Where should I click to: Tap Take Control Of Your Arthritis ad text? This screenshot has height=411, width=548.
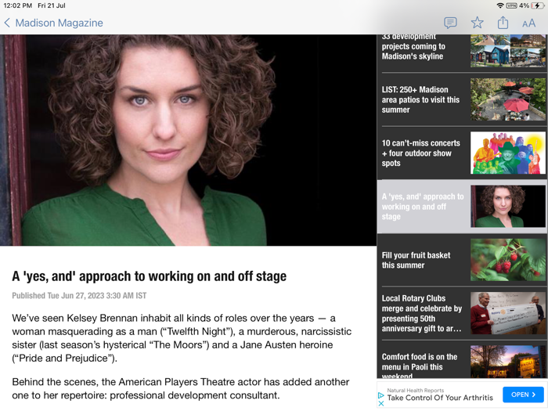click(440, 398)
